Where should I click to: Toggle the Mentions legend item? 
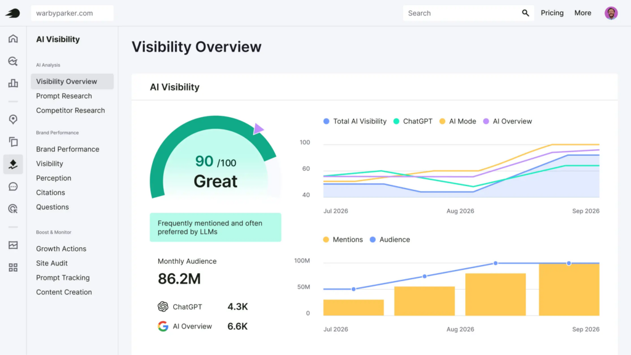pos(343,240)
